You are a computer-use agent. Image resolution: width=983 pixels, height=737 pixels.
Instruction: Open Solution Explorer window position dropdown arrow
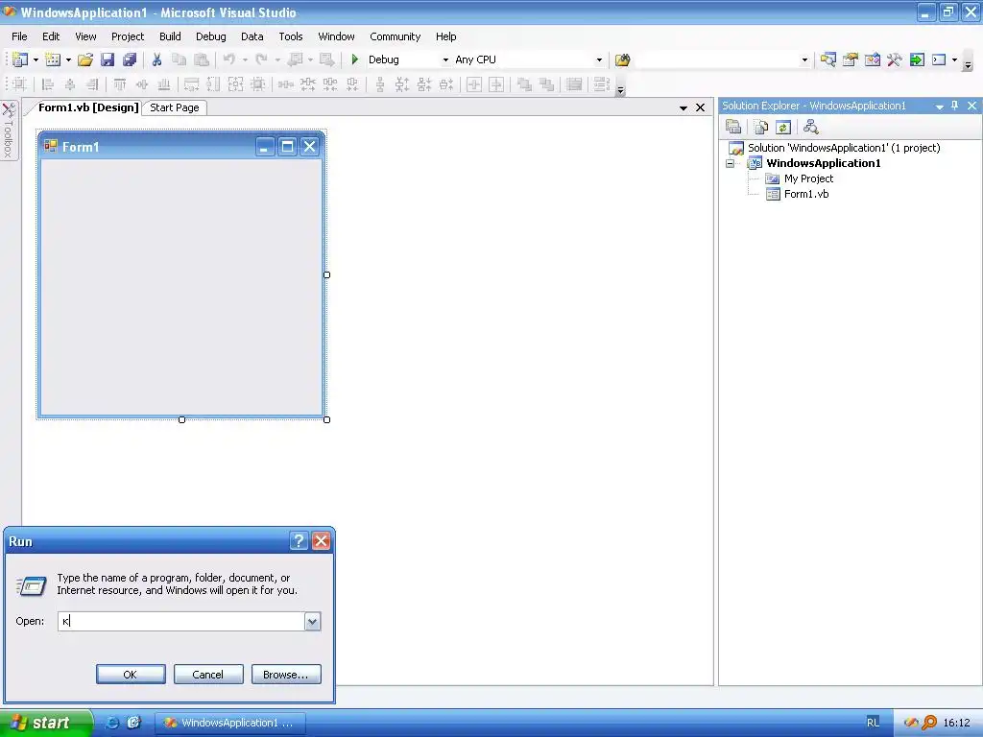(939, 106)
